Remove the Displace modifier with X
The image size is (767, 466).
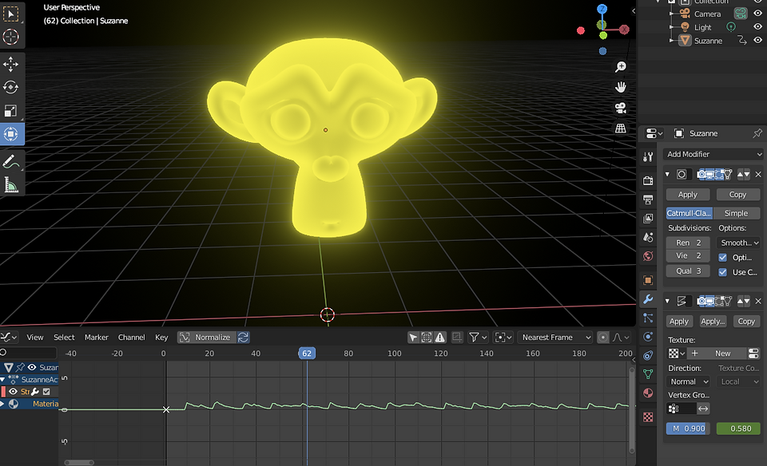click(758, 302)
